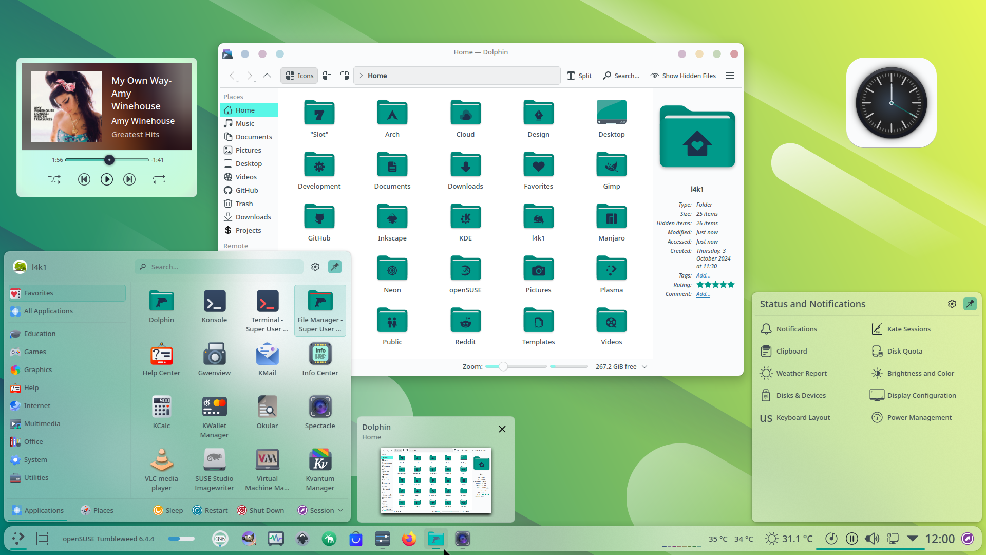The width and height of the screenshot is (986, 555).
Task: Open Dolphin hamburger menu
Action: pyautogui.click(x=729, y=76)
